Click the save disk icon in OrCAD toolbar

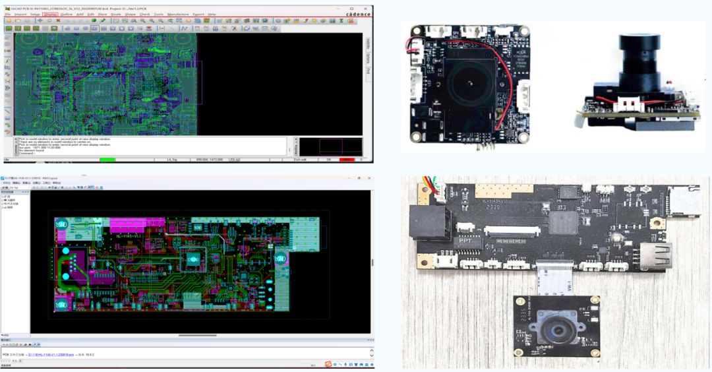[26, 21]
